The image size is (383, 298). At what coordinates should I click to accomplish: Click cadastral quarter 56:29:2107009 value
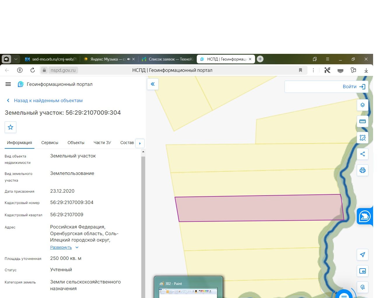[67, 214]
